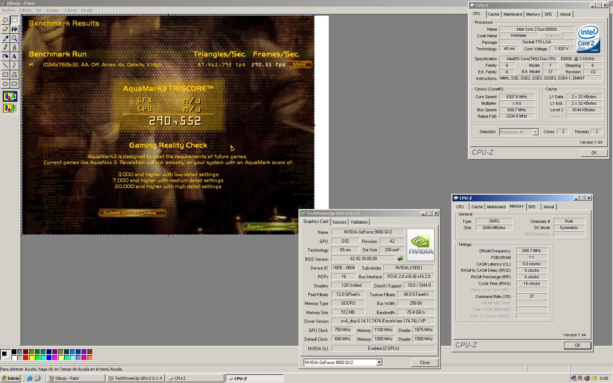Open the Colores menu in Paint
Screen dimensions: 613x383
(70, 10)
